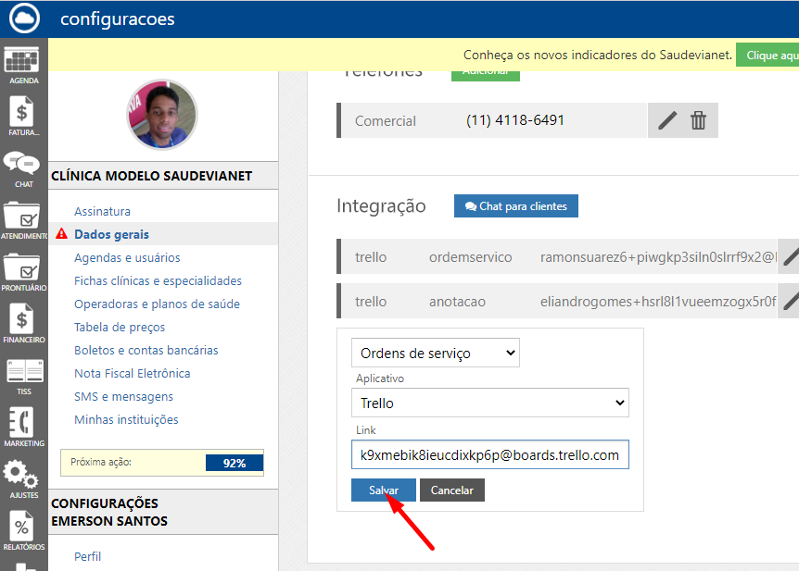Open SMS e mensagens

point(124,396)
